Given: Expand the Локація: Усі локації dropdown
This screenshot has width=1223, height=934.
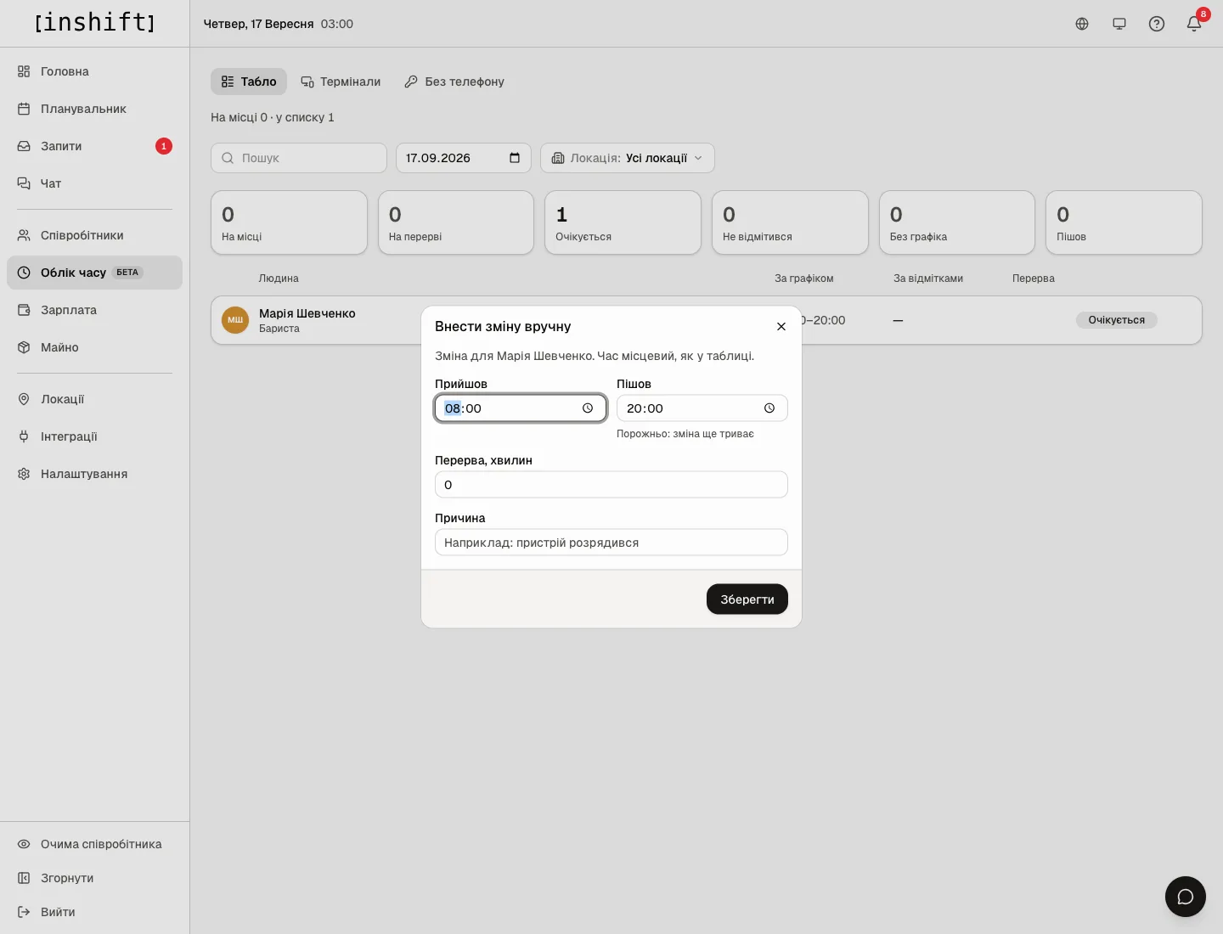Looking at the screenshot, I should pos(628,158).
